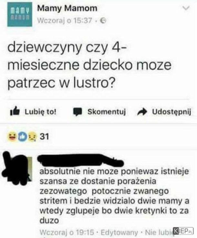The width and height of the screenshot is (197, 238).
Task: View edit history via Edytowany
Action: click(x=119, y=232)
